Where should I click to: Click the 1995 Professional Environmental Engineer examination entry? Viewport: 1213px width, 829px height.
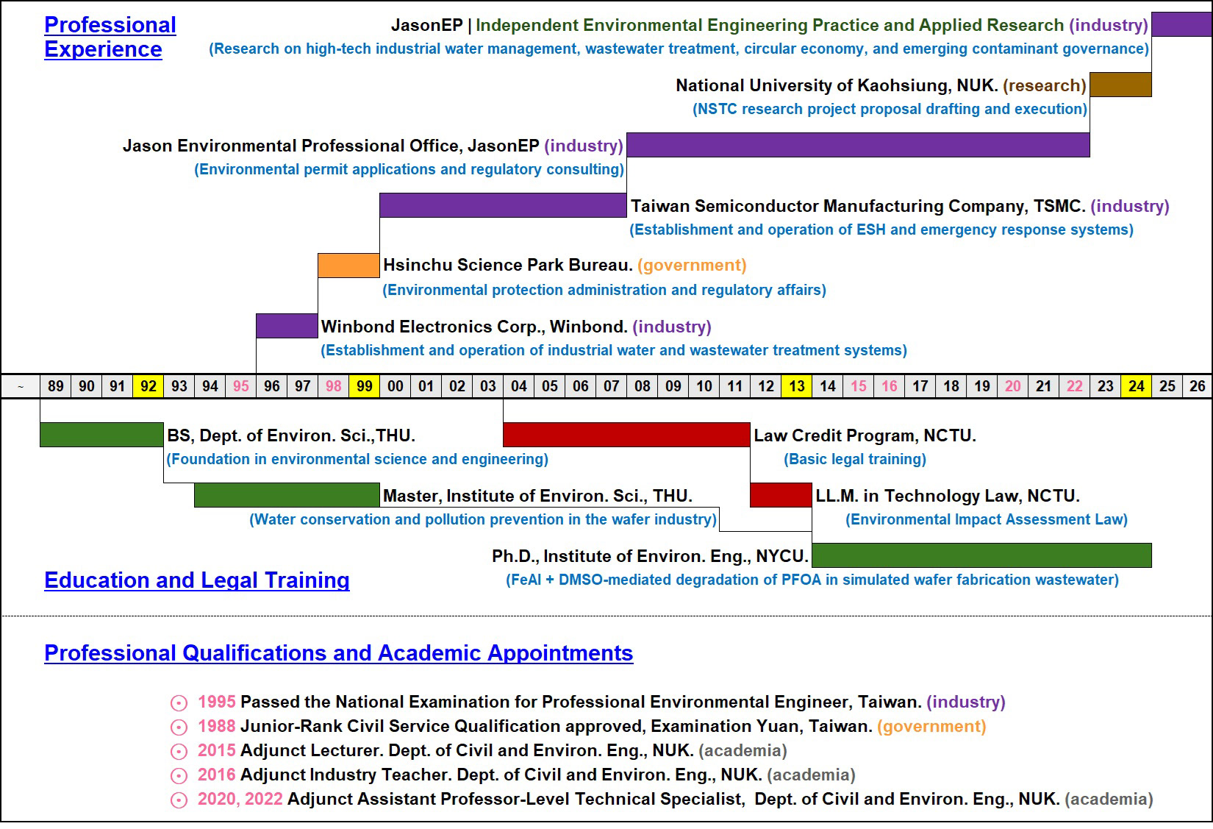tap(587, 702)
